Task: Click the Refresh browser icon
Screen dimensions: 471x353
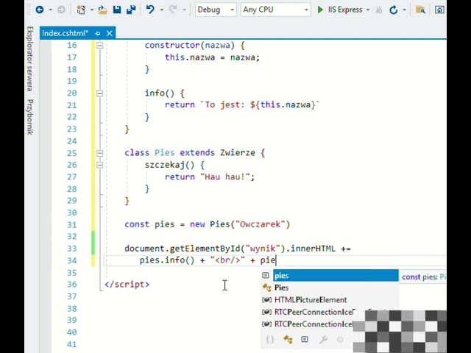Action: 393,10
